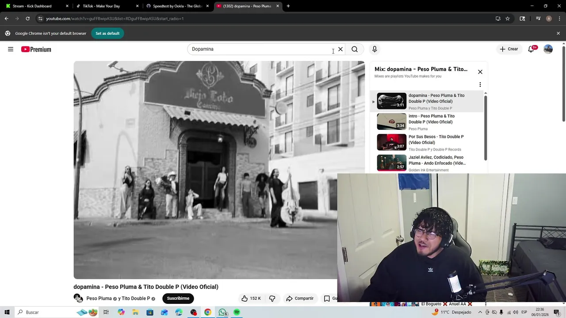Viewport: 566px width, 318px height.
Task: Switch to Speedtest by Ookla tab
Action: (177, 6)
